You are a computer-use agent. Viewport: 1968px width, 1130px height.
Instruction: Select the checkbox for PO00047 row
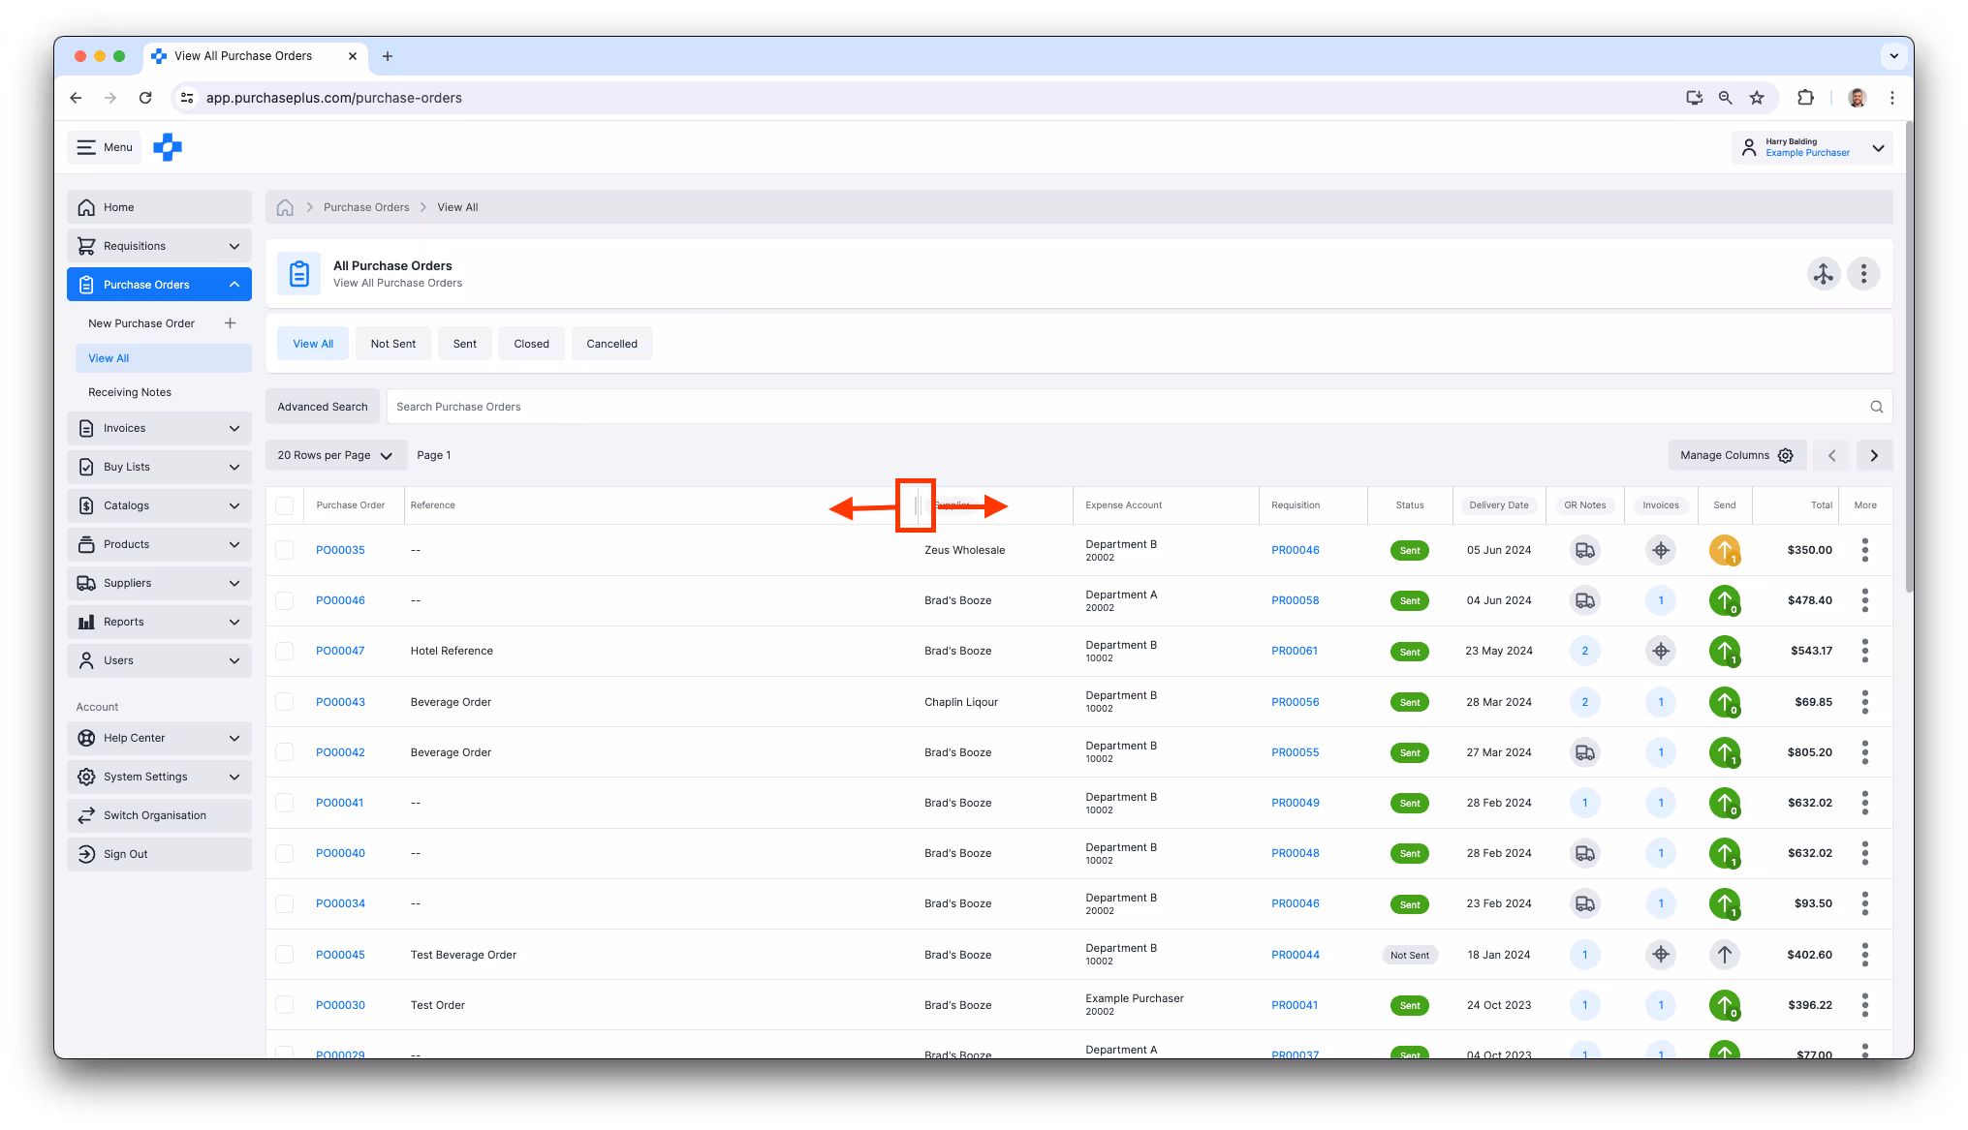[284, 651]
